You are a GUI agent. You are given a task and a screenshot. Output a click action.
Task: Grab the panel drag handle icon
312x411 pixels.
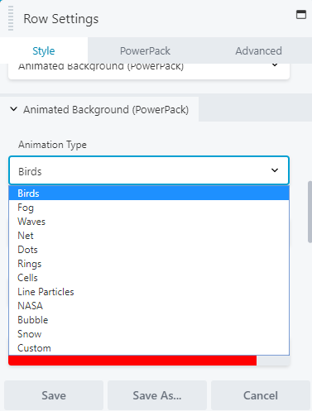pos(11,18)
